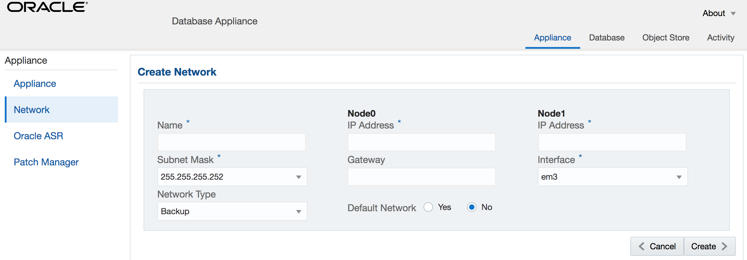Focus the Node0 IP Address field
The width and height of the screenshot is (747, 260).
[x=421, y=142]
